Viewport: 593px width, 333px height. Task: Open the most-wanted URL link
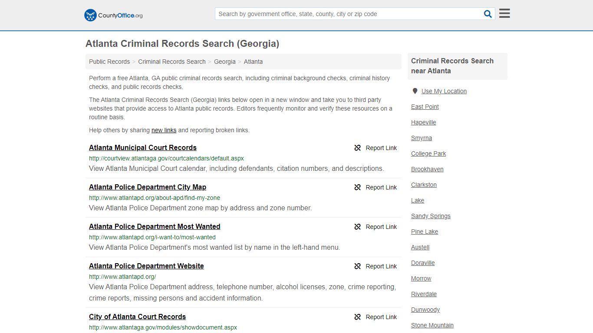point(152,237)
